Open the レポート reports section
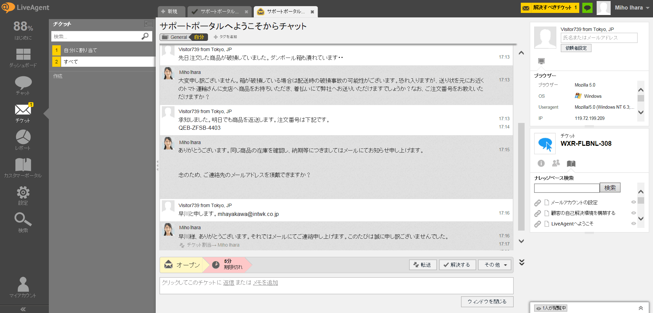The image size is (653, 313). (23, 140)
